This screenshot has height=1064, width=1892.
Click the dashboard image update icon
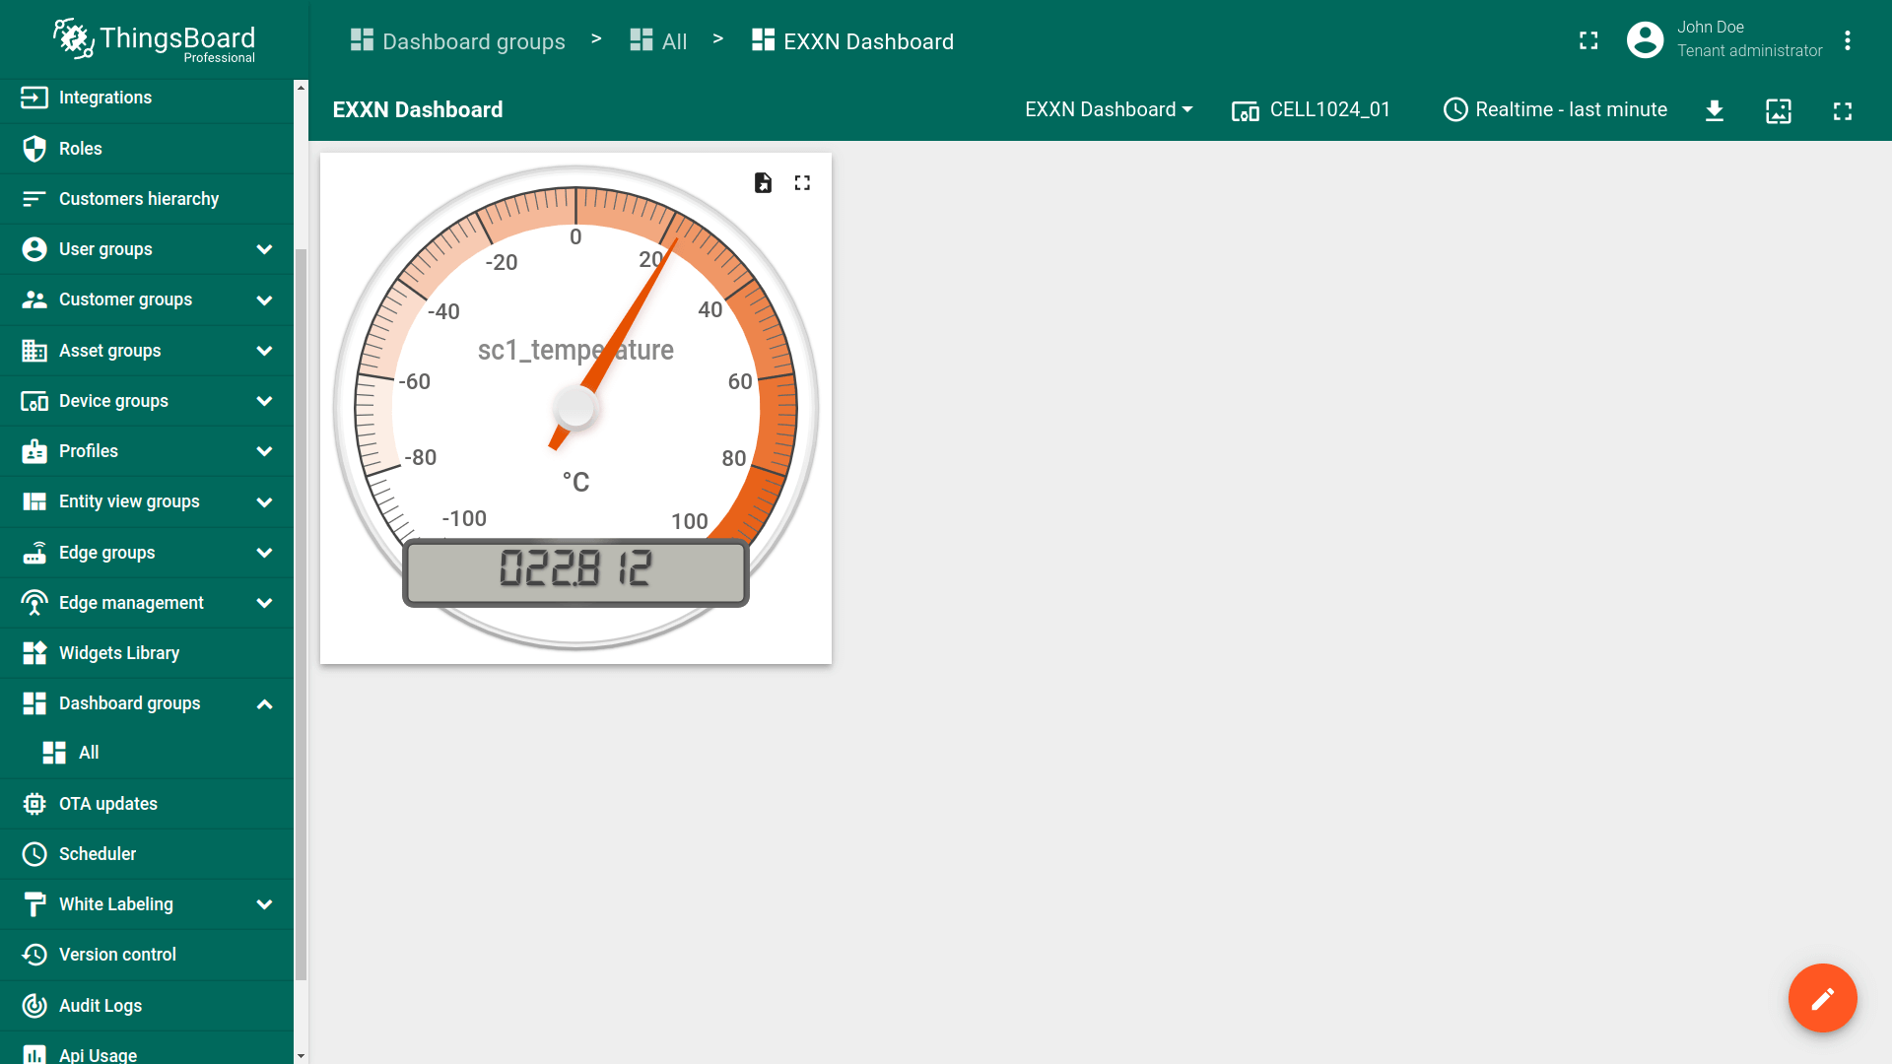pos(1778,110)
